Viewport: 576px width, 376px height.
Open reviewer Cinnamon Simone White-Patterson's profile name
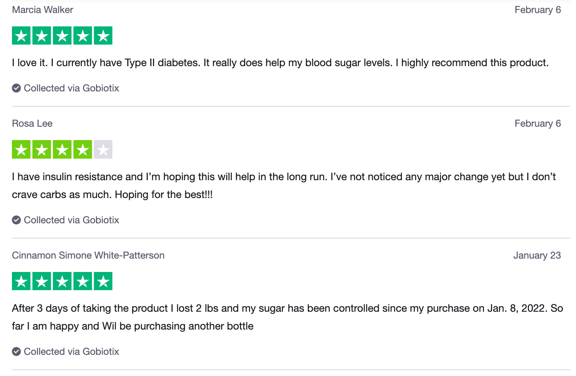(x=88, y=255)
